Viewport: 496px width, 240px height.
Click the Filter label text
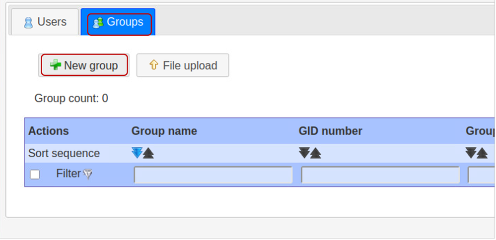pos(69,174)
